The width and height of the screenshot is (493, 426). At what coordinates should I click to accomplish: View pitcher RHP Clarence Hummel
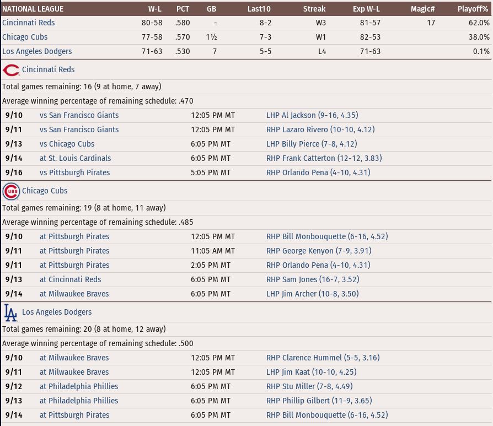pos(323,358)
